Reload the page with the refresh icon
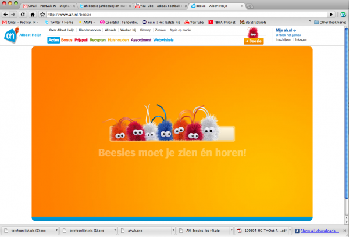 23,15
